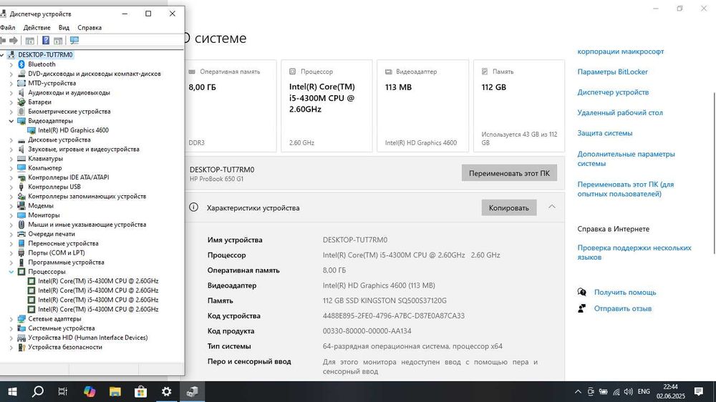Viewport: 716px width, 402px height.
Task: Show hidden tray icons chevron
Action: (x=578, y=391)
